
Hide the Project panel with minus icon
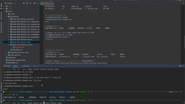[38, 3]
